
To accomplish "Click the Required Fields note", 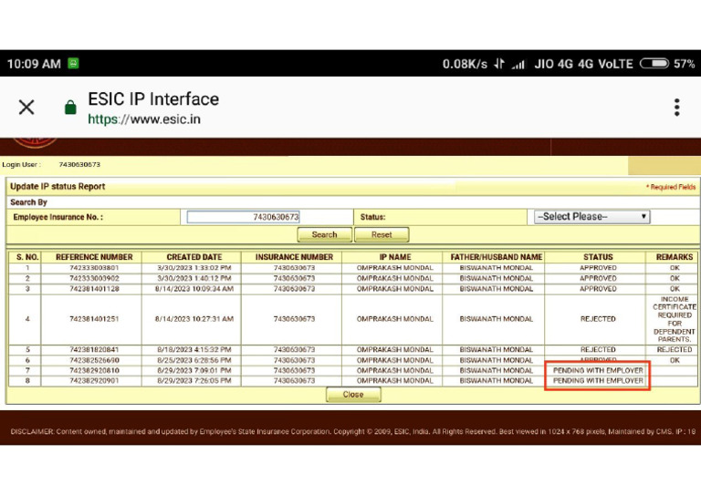I will tap(671, 187).
